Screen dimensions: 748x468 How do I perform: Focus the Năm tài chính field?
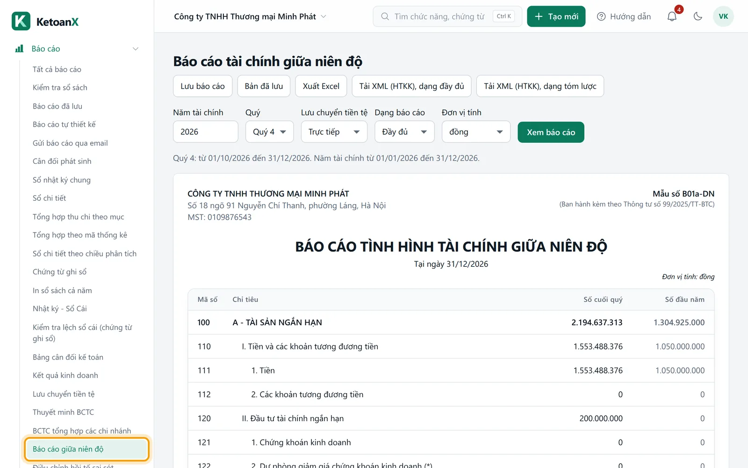[206, 132]
